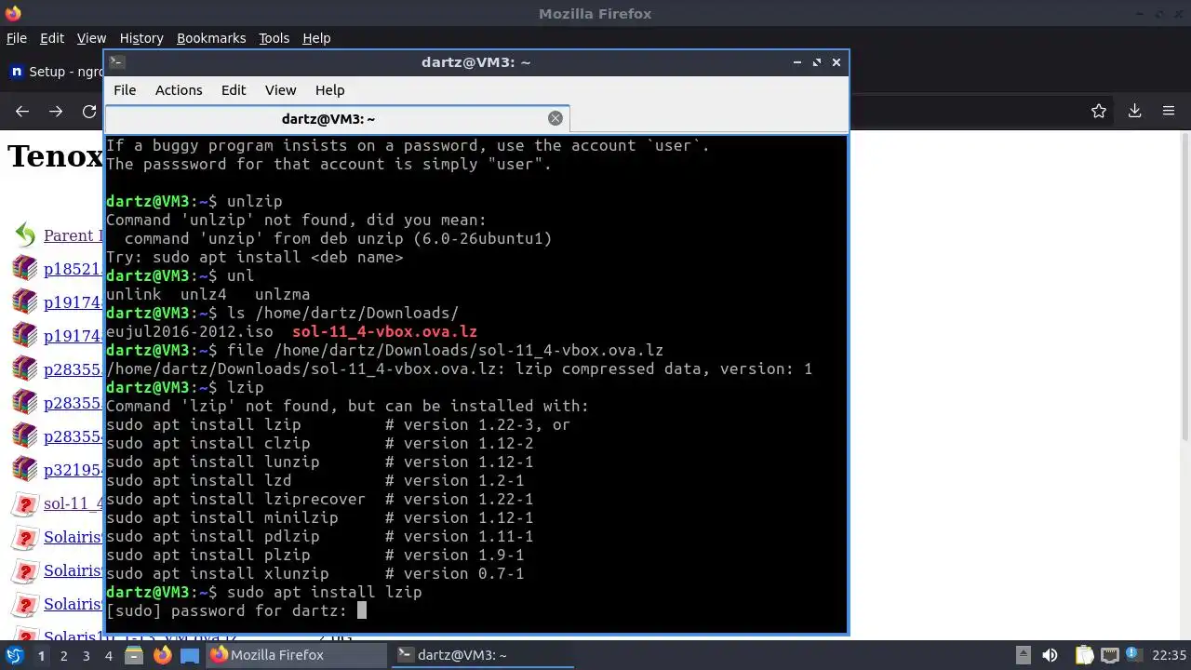Click the Tenox page heading

point(55,155)
